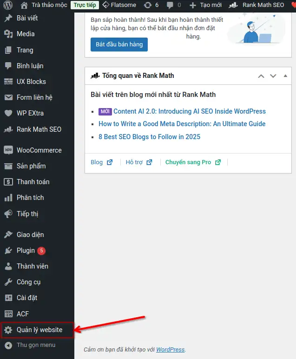This screenshot has height=359, width=296.
Task: Click the heart icon for WP EXtra
Action: click(8, 113)
